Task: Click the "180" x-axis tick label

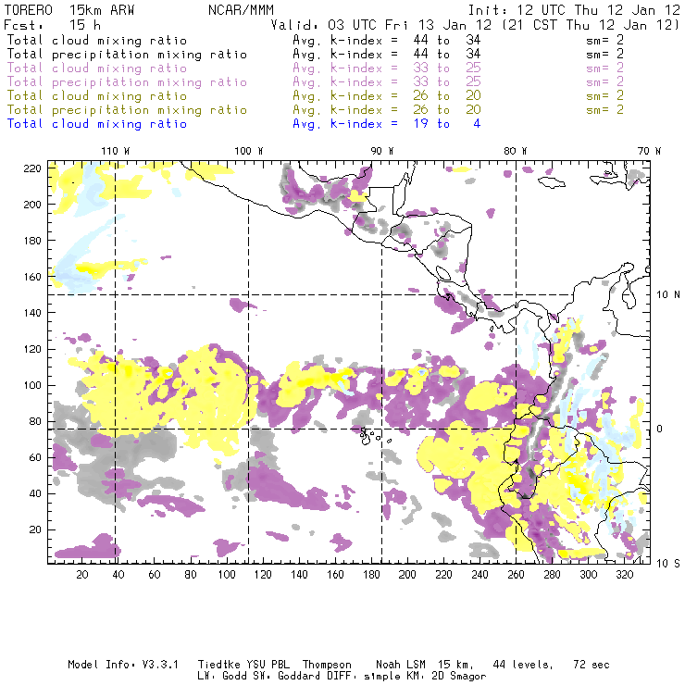Action: coord(371,575)
